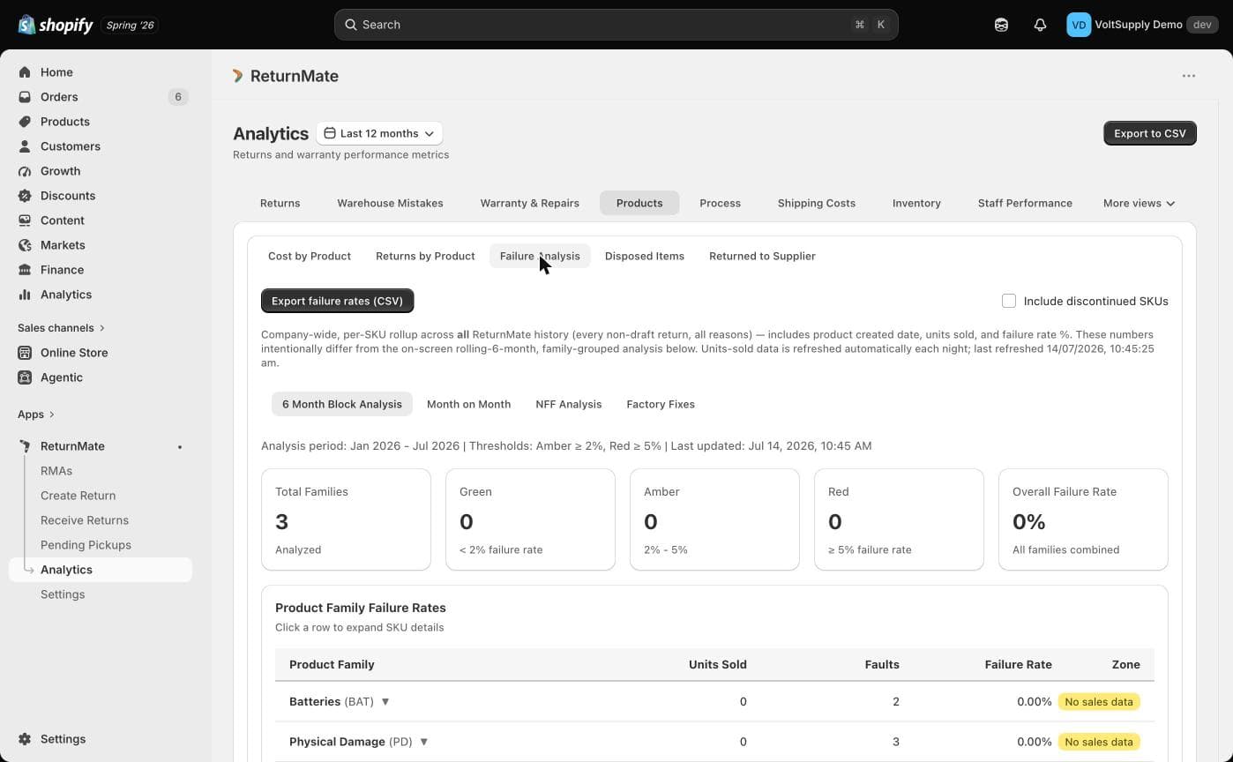Open ReturnMate Settings in sidebar
The image size is (1233, 762).
pos(63,594)
